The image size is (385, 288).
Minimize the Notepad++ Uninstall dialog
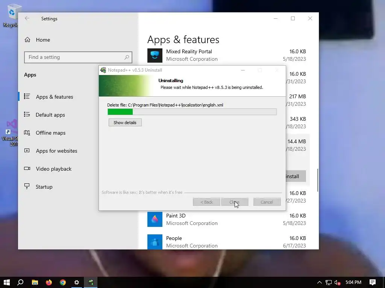coord(243,70)
